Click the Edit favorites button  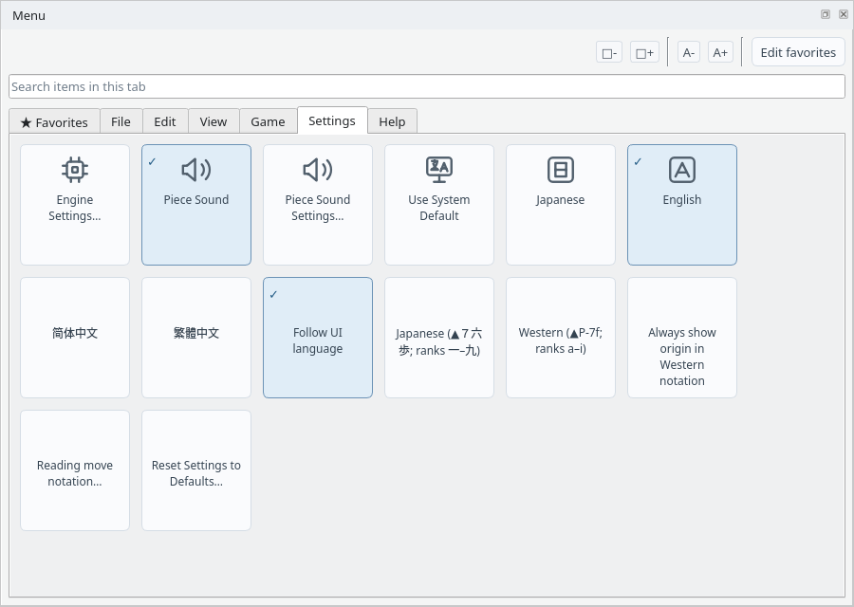(x=798, y=52)
